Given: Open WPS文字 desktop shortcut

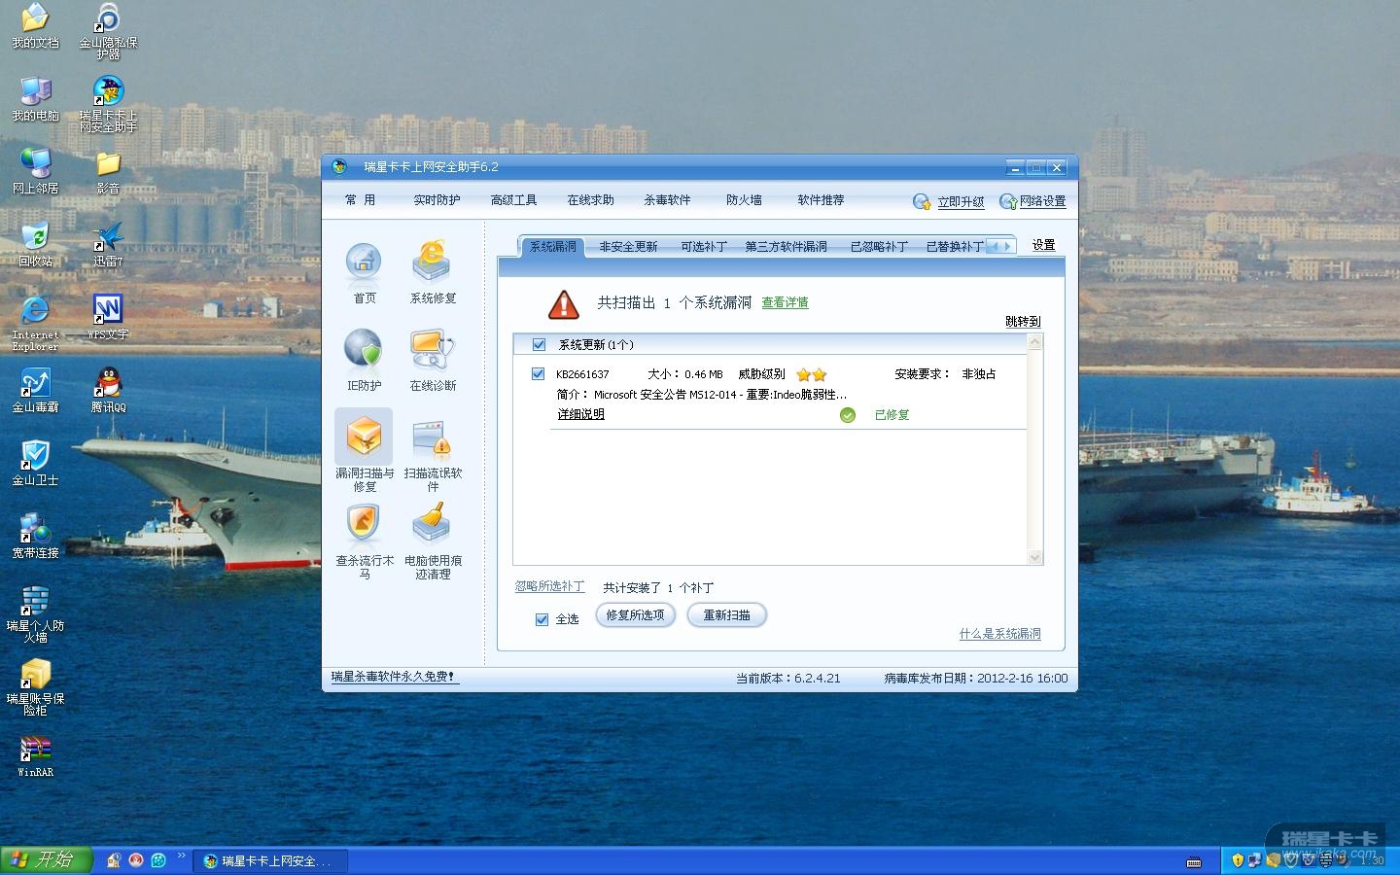Looking at the screenshot, I should pos(108,318).
